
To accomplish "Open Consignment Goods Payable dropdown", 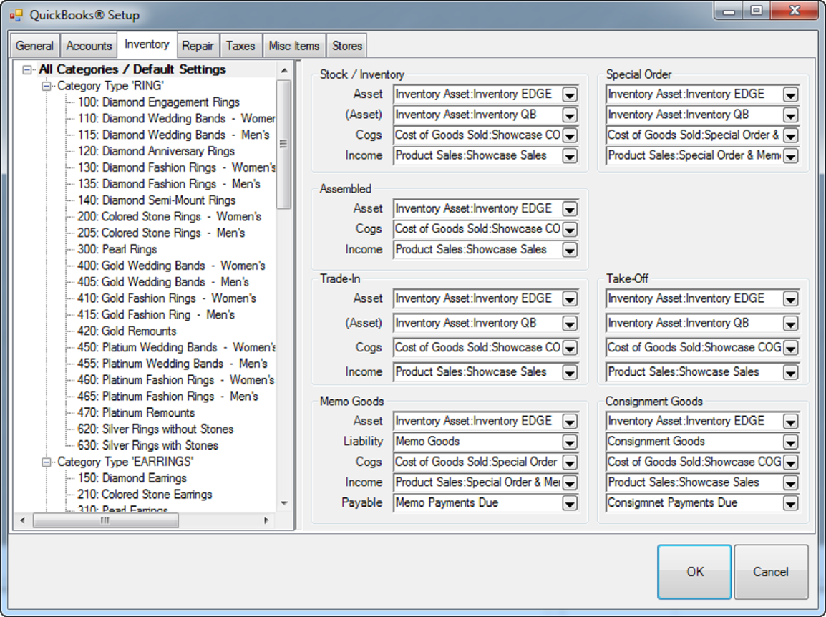I will coord(790,504).
